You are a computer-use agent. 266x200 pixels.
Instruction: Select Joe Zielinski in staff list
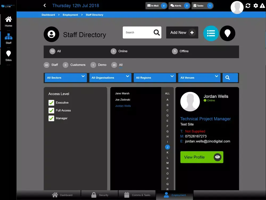point(122,100)
